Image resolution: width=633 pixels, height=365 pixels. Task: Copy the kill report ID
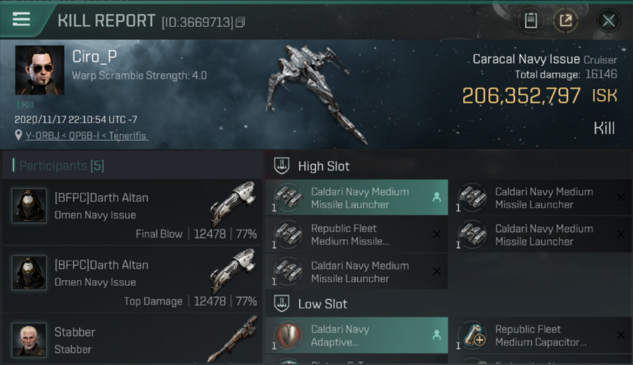(x=240, y=22)
